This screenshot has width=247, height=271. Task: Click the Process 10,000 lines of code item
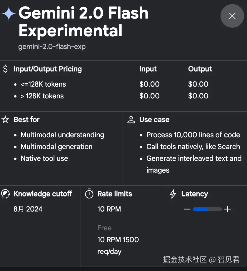(193, 135)
